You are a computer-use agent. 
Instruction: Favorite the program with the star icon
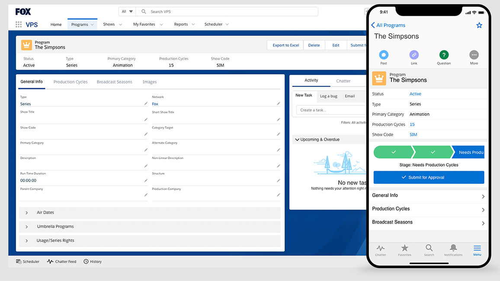479,26
